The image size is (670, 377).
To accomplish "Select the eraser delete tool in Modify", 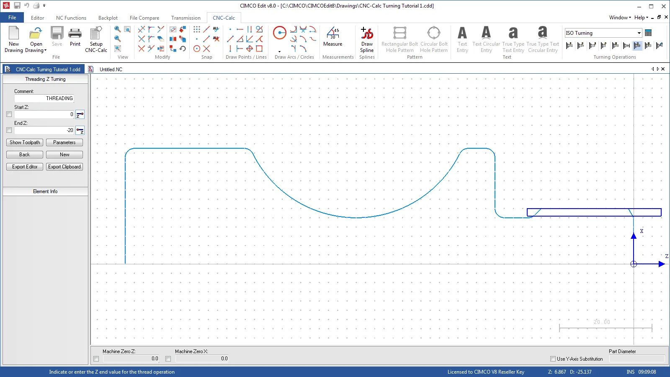I will point(161,39).
